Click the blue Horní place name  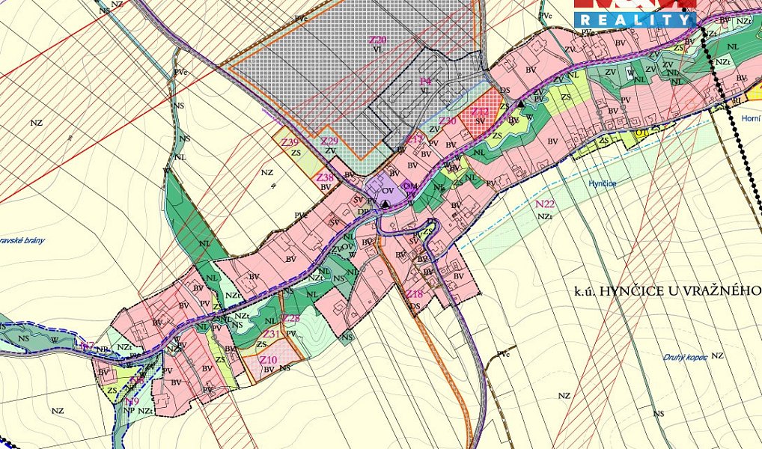click(x=752, y=118)
